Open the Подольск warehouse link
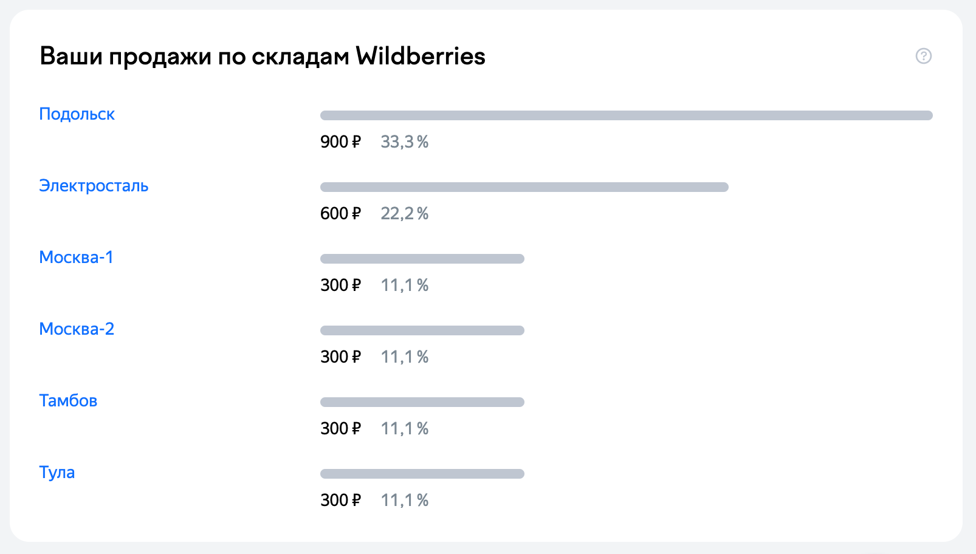Viewport: 976px width, 554px height. (77, 114)
